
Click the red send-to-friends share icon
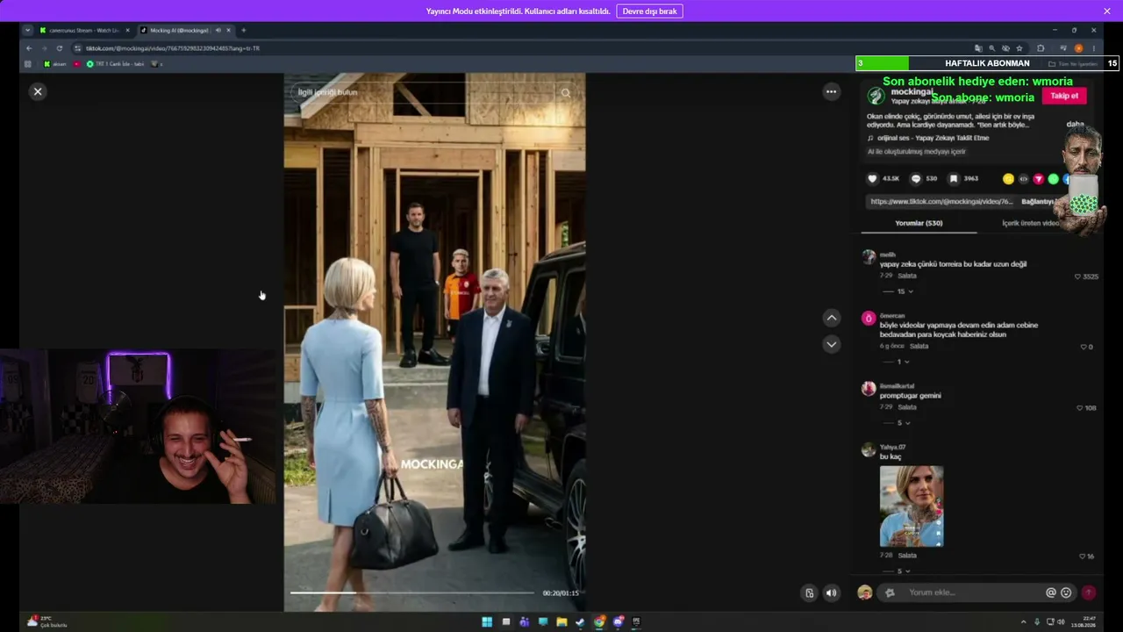pos(1038,179)
